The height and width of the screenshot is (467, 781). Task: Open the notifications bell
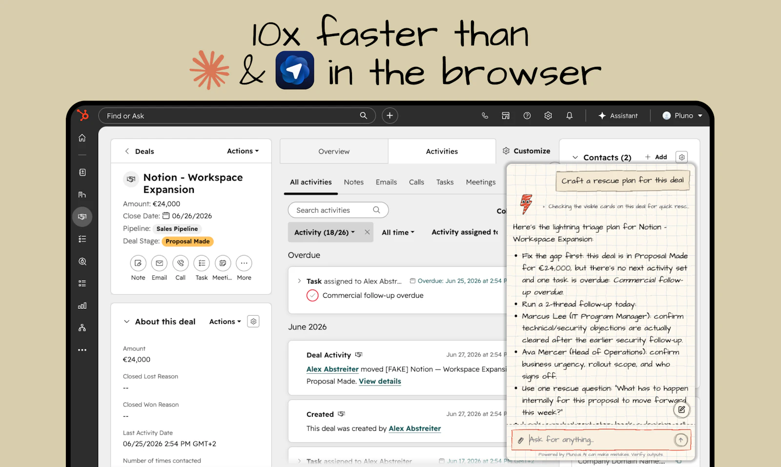(569, 116)
